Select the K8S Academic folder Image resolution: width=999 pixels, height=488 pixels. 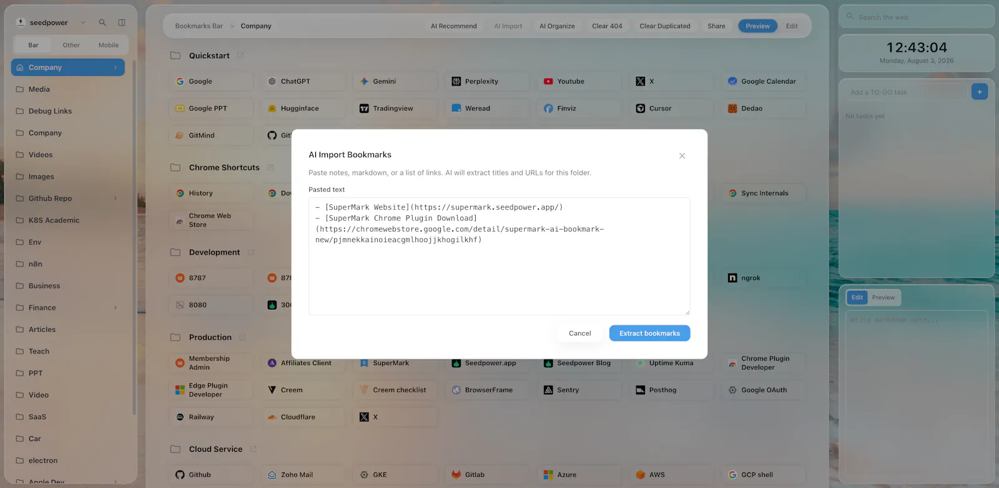click(x=67, y=220)
